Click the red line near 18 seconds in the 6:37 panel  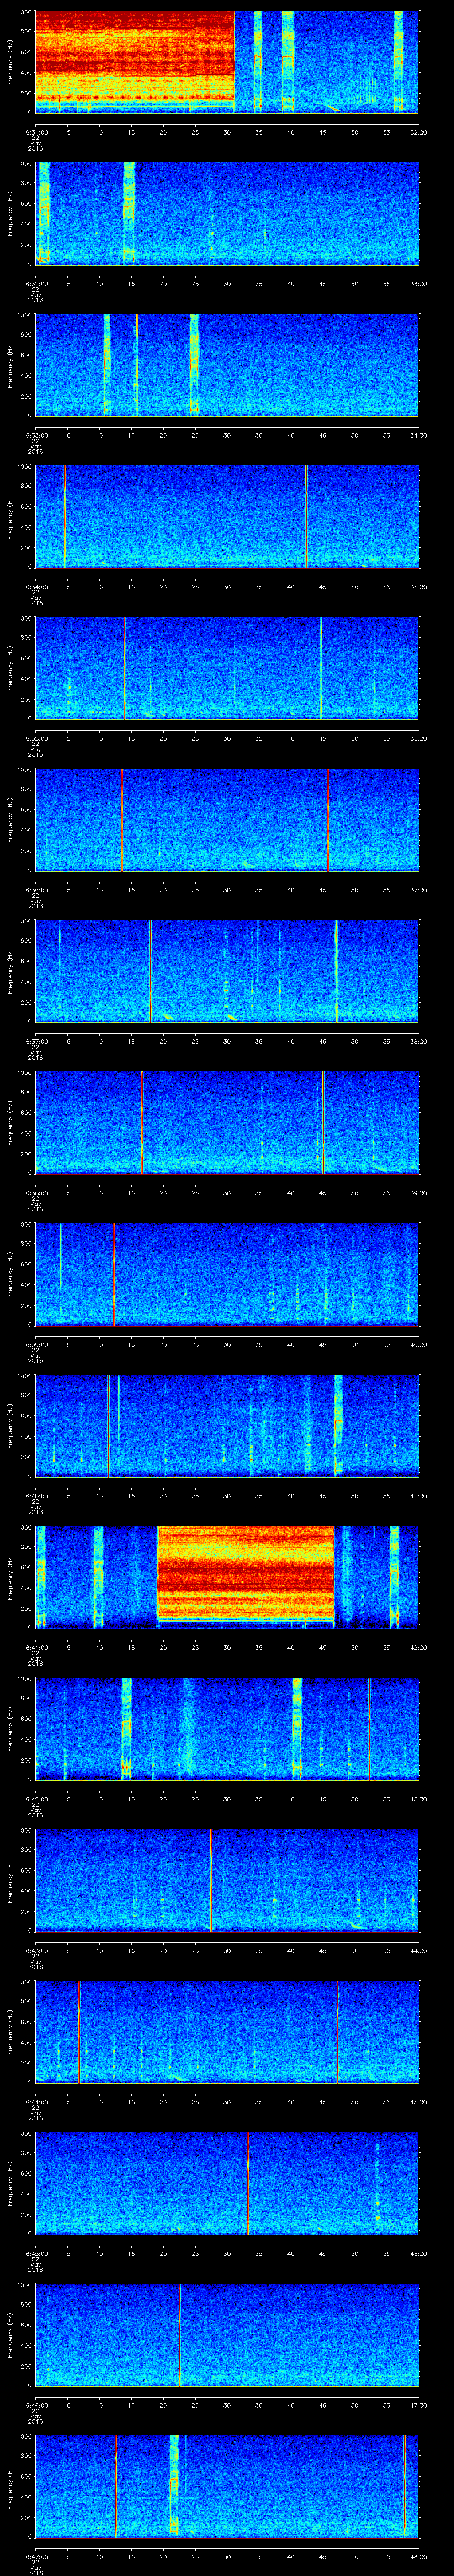coord(151,972)
